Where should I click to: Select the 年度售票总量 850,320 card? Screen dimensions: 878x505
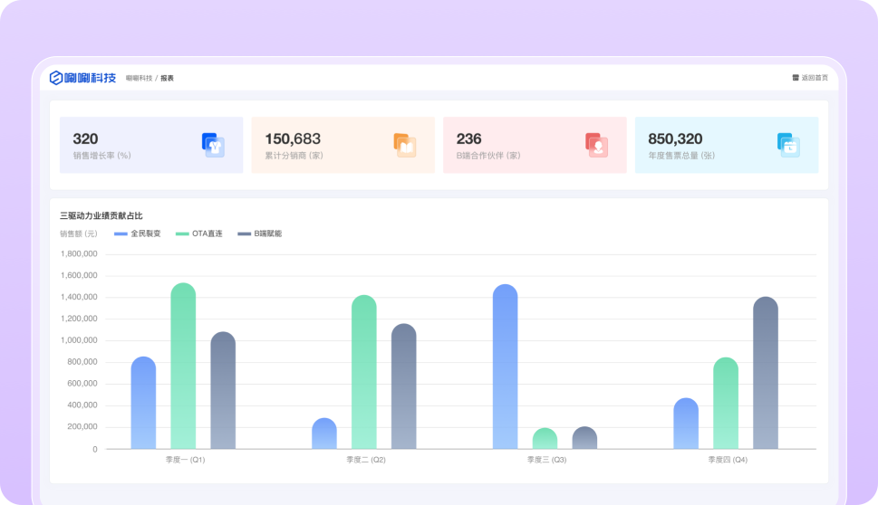point(726,145)
